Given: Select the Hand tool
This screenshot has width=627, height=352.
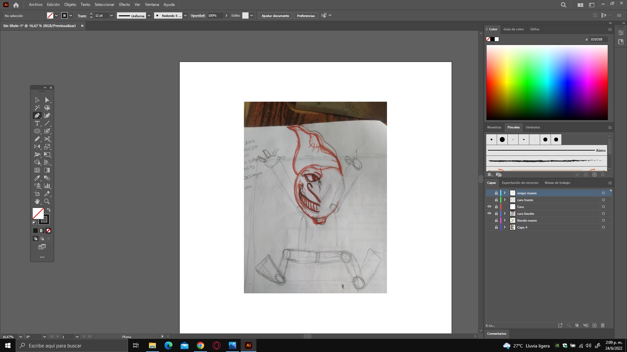Looking at the screenshot, I should [37, 202].
